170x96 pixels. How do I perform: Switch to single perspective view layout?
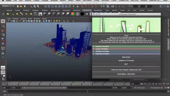(3, 68)
